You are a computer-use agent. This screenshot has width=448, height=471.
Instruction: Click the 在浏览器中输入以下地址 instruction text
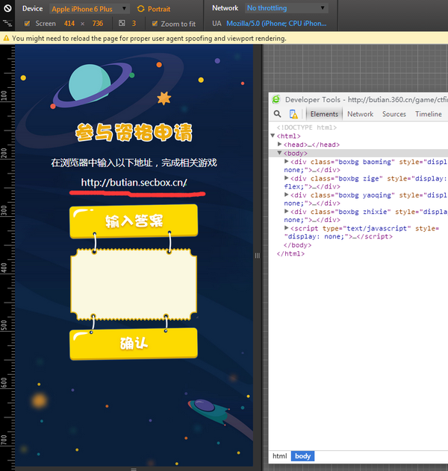pyautogui.click(x=134, y=162)
